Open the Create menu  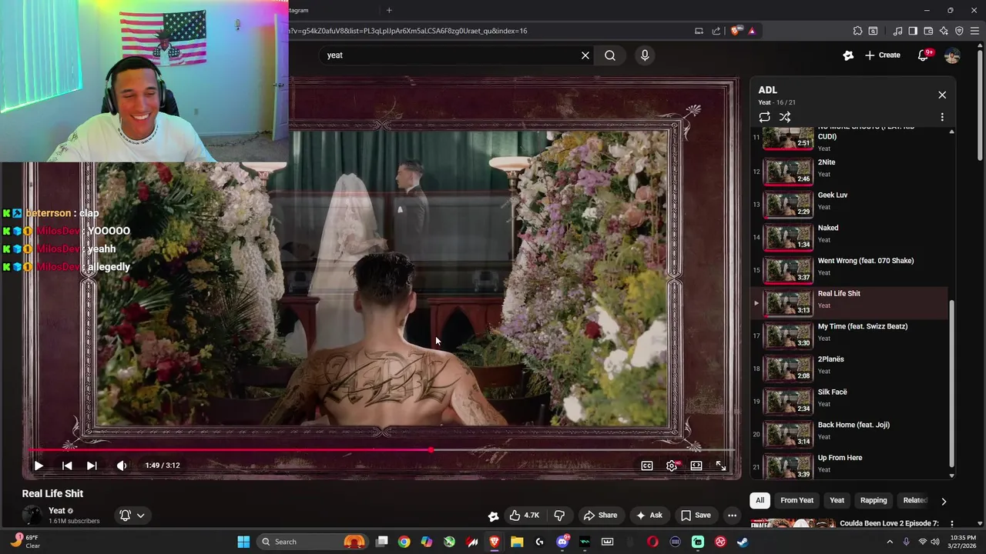click(x=882, y=55)
